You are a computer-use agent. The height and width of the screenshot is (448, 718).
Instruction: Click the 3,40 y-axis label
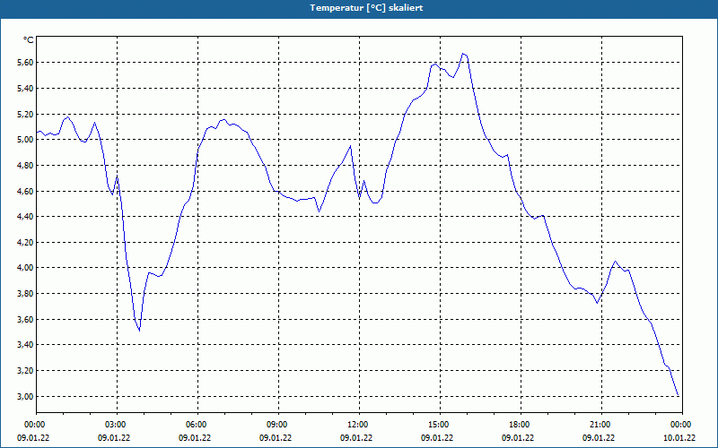(25, 345)
